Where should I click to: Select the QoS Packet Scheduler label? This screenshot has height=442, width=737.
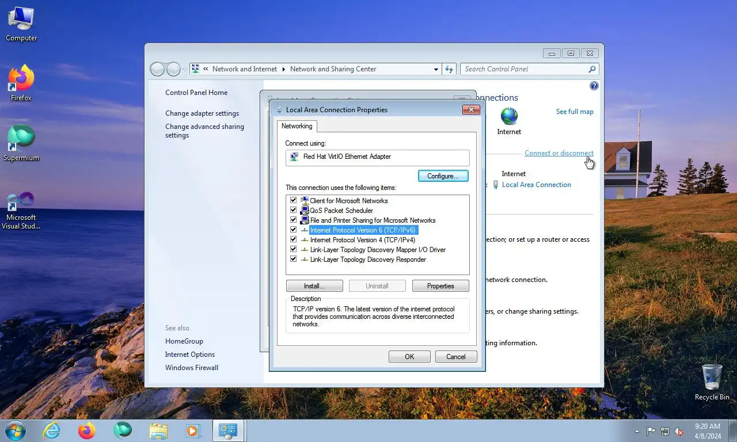[341, 211]
